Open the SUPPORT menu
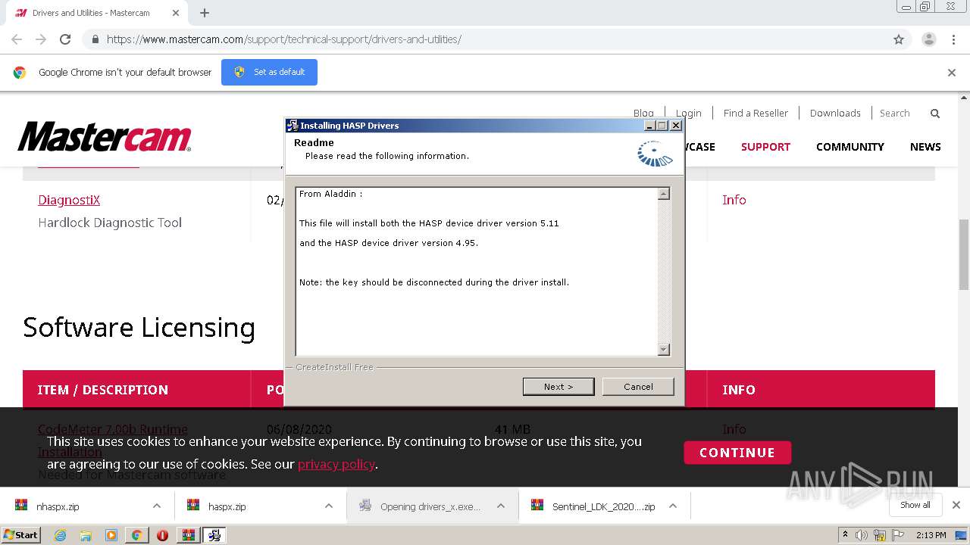This screenshot has width=970, height=545. pos(765,147)
